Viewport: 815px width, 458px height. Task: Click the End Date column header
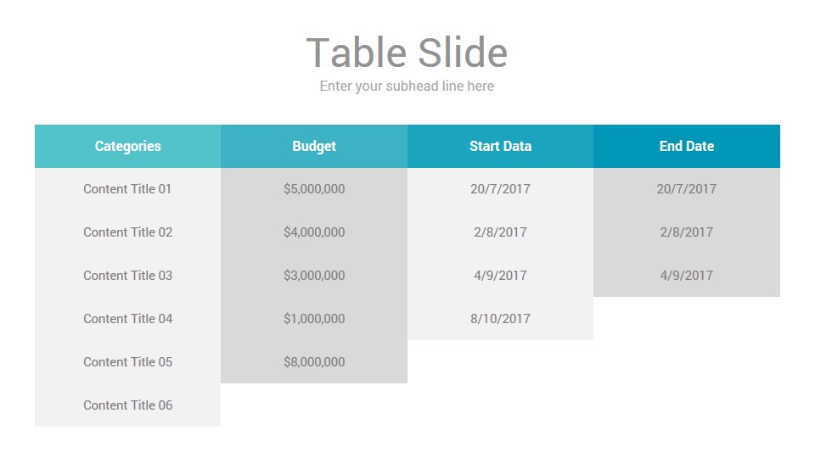click(687, 146)
